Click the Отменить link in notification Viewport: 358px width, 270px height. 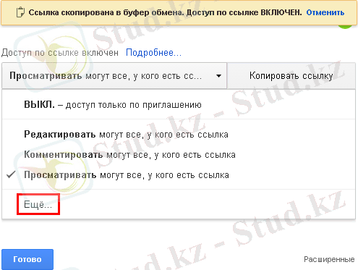tap(325, 12)
